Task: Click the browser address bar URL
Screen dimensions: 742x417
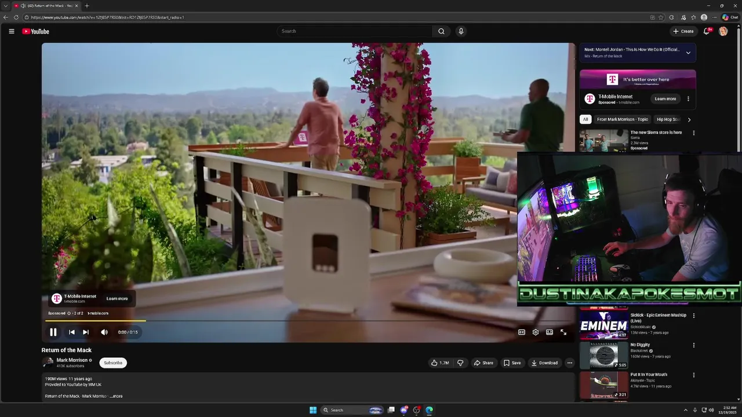Action: pos(108,17)
